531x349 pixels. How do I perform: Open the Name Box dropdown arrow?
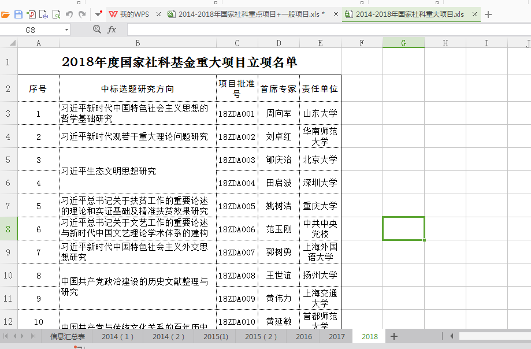pyautogui.click(x=66, y=30)
